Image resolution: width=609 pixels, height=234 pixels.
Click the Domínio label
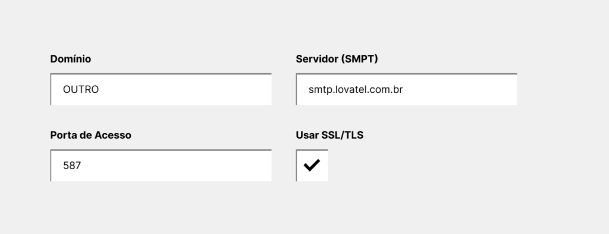coord(71,59)
